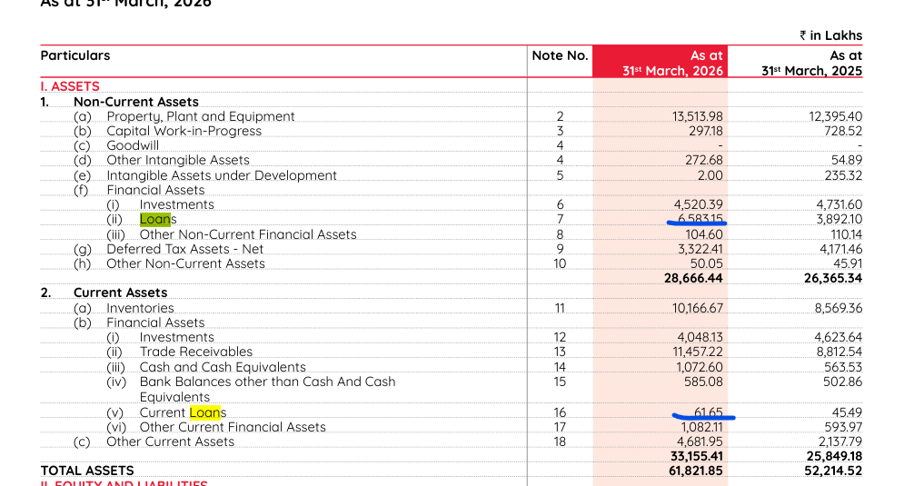The height and width of the screenshot is (486, 914).
Task: Click the 3,322.41 Deferred Tax value
Action: click(x=699, y=249)
